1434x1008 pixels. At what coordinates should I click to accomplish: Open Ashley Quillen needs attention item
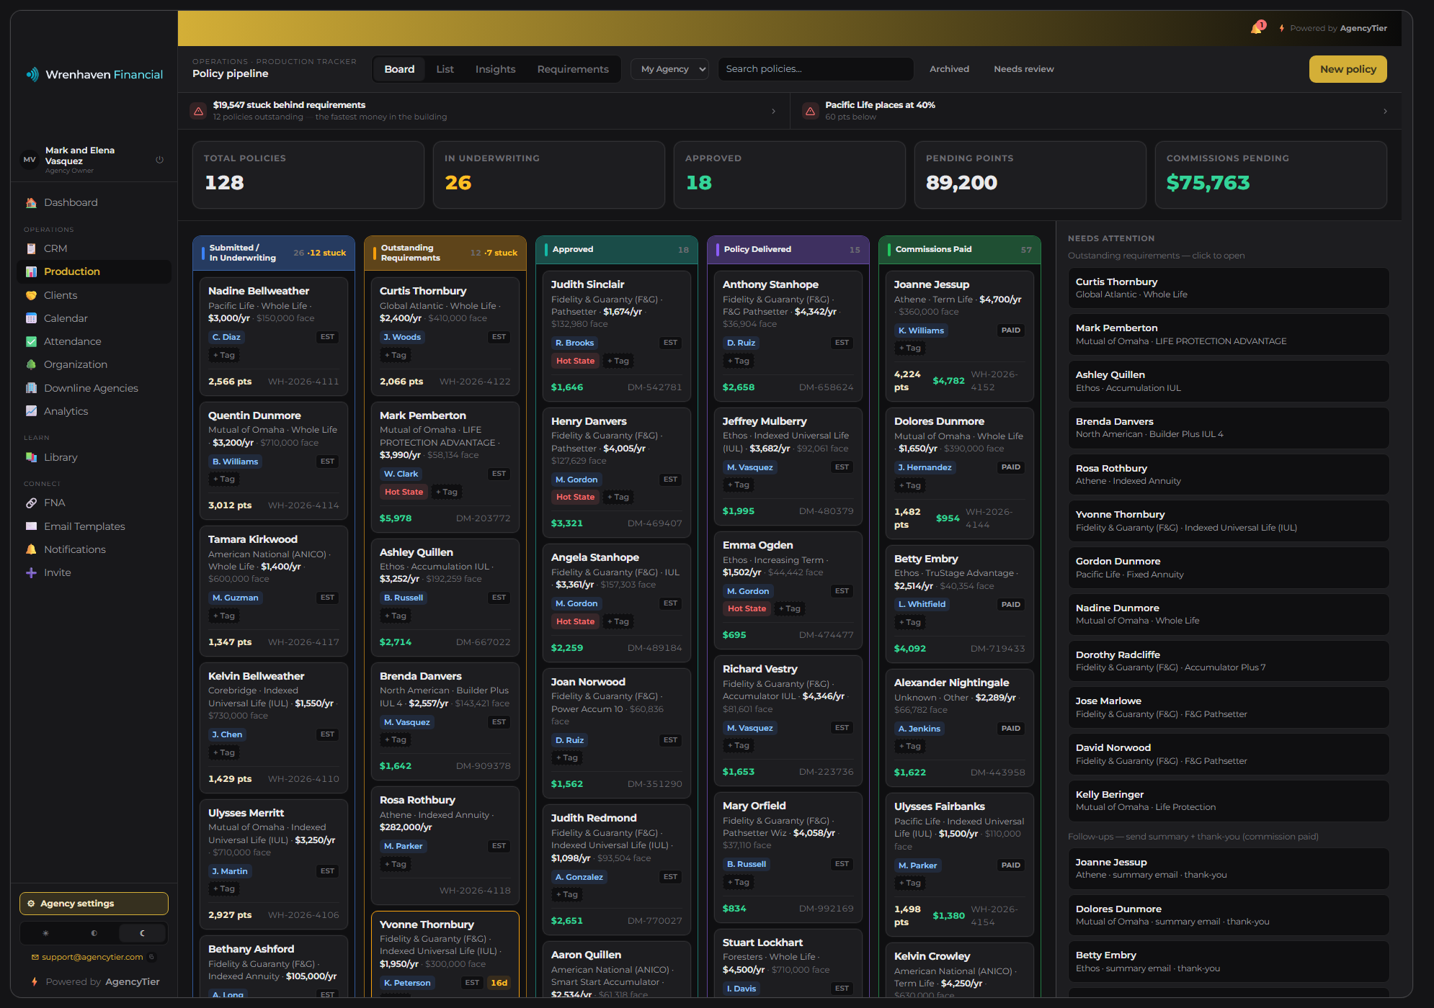(1228, 381)
